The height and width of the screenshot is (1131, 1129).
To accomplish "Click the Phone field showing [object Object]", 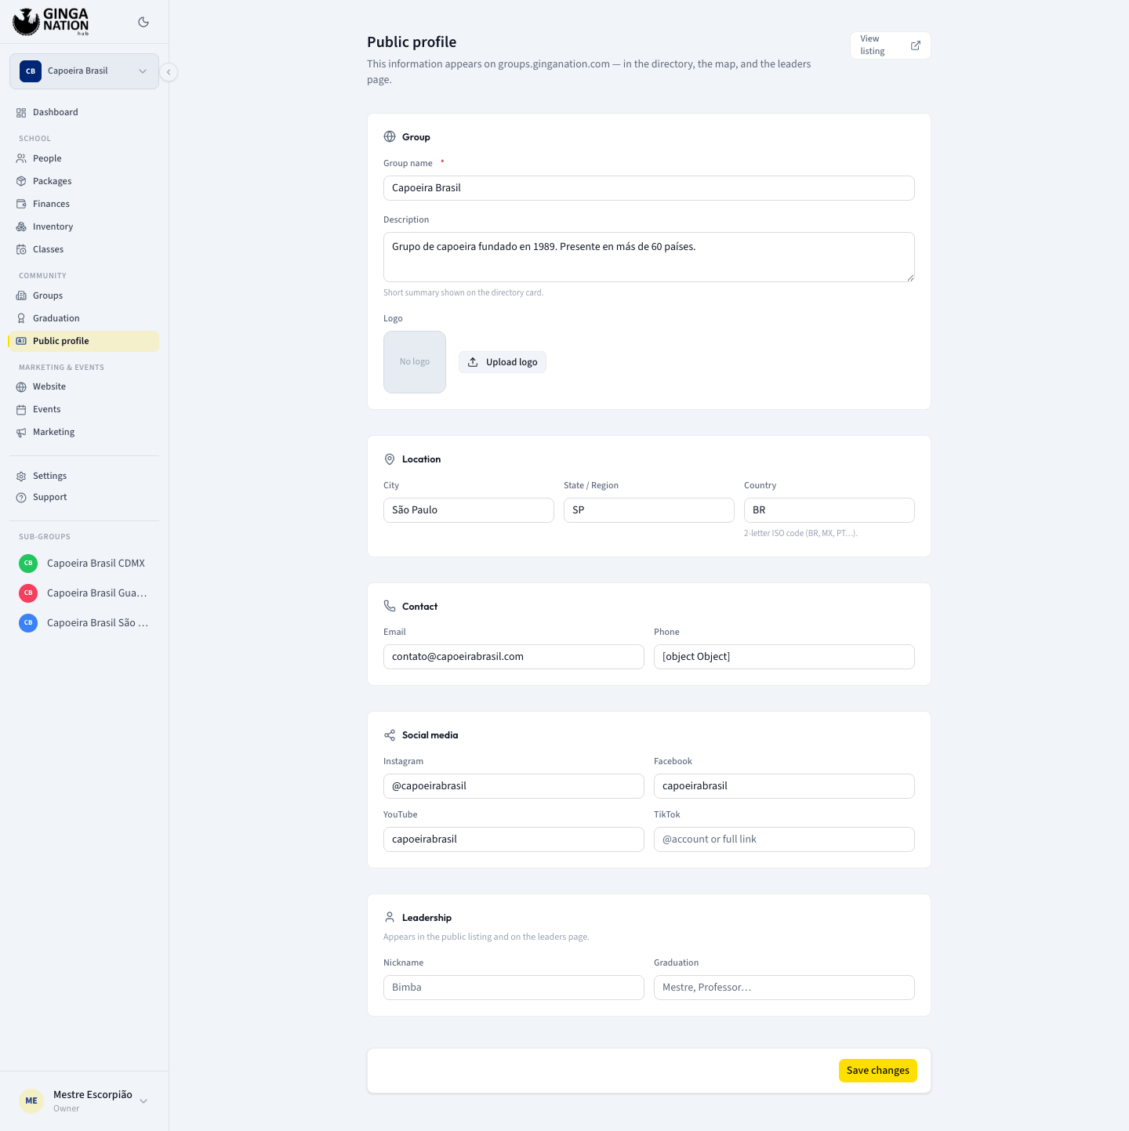I will pos(784,657).
